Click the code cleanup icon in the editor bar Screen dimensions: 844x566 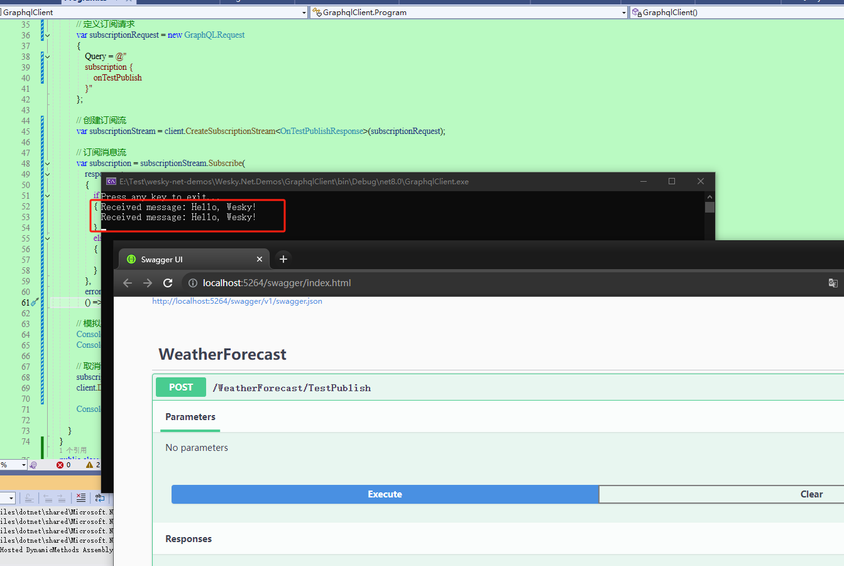click(x=33, y=465)
